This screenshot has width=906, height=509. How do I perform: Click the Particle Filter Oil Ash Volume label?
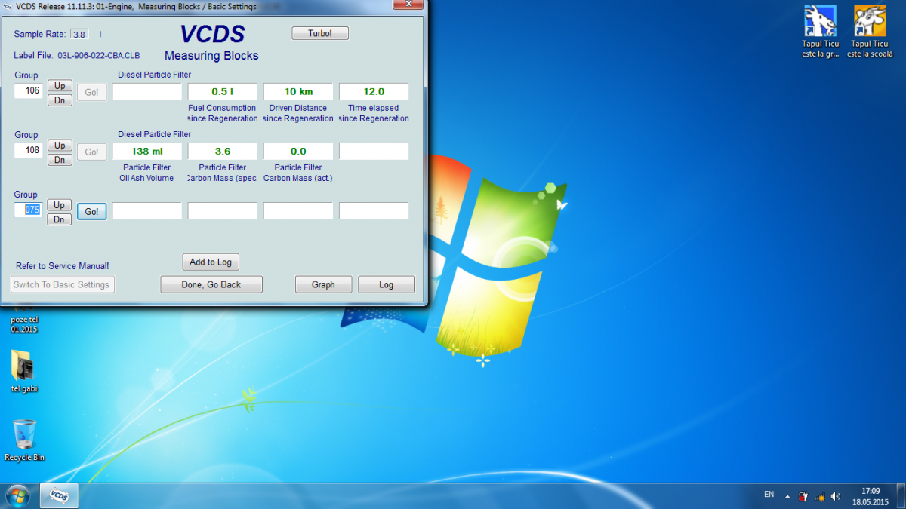pyautogui.click(x=146, y=173)
